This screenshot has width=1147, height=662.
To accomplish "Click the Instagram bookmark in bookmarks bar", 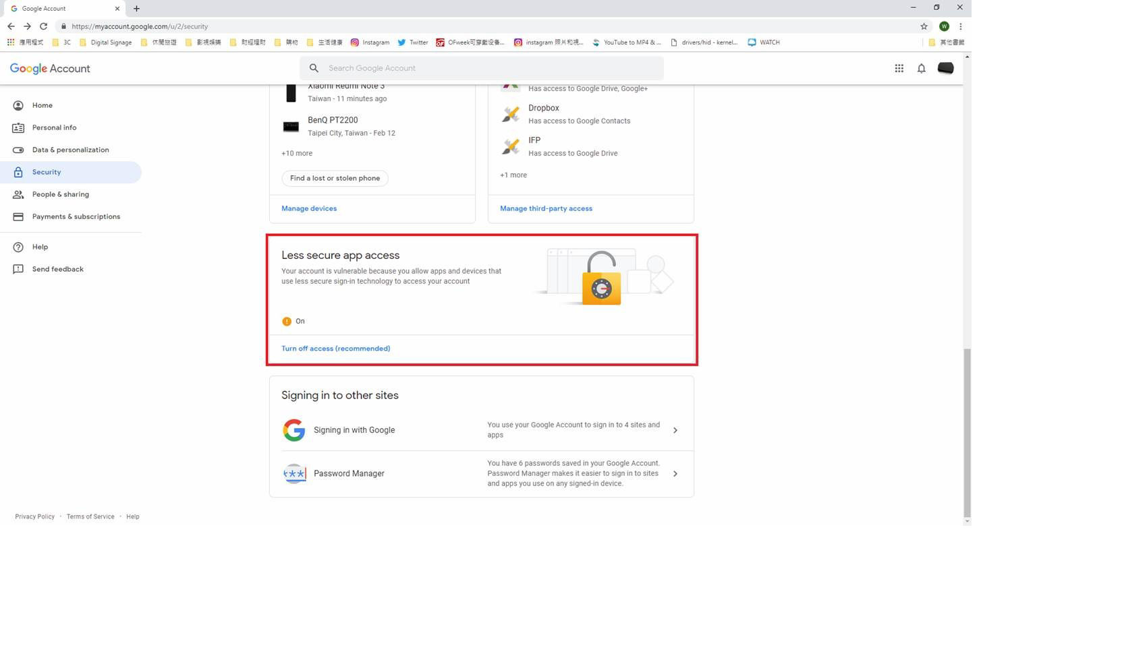I will tap(370, 42).
